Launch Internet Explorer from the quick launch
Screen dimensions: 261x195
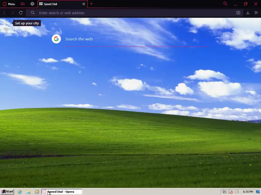[20, 192]
